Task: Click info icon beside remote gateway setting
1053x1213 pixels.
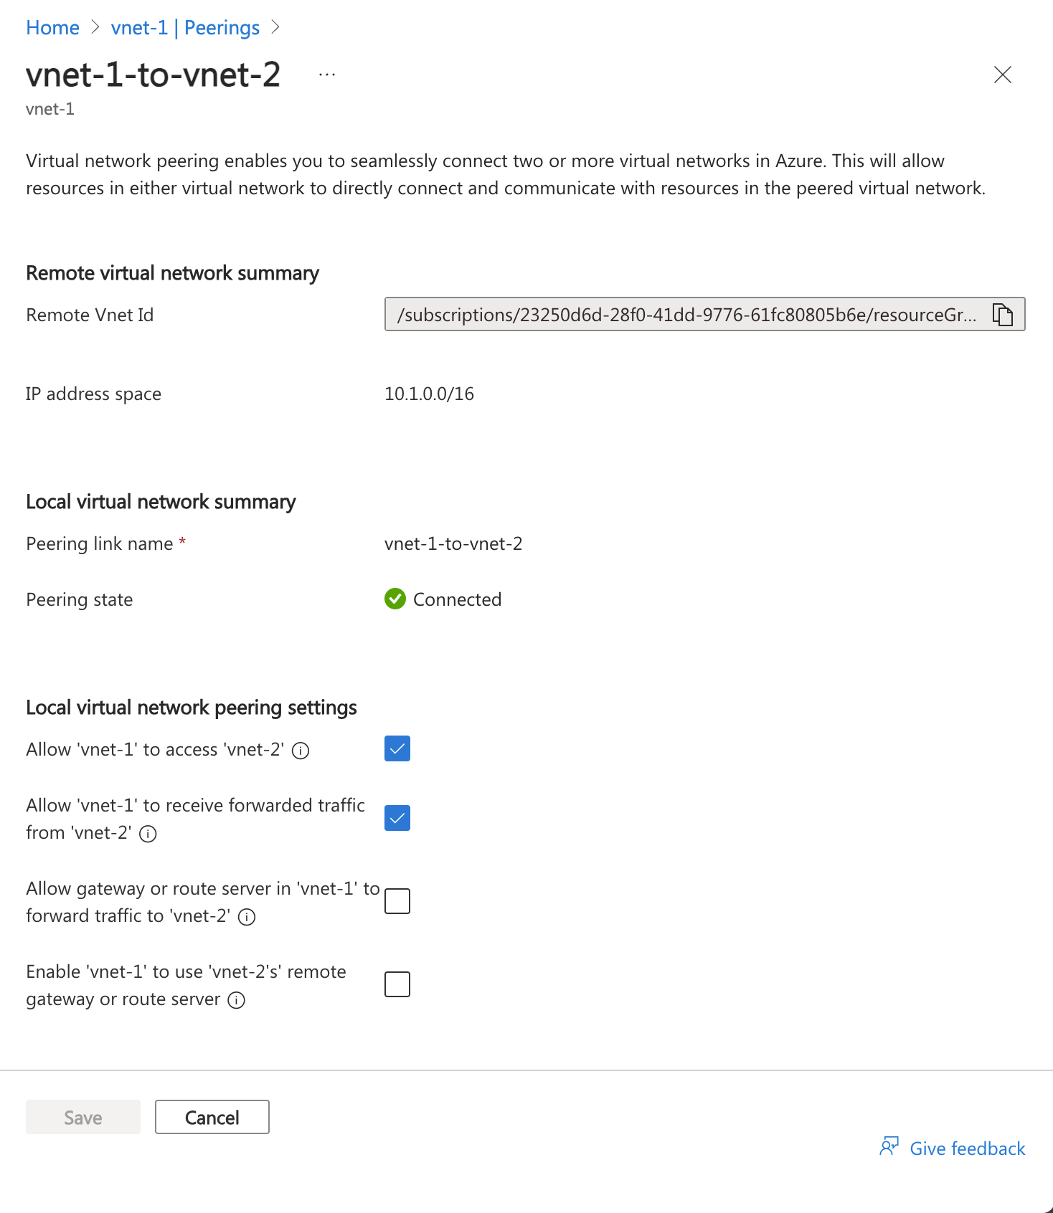Action: [236, 1000]
